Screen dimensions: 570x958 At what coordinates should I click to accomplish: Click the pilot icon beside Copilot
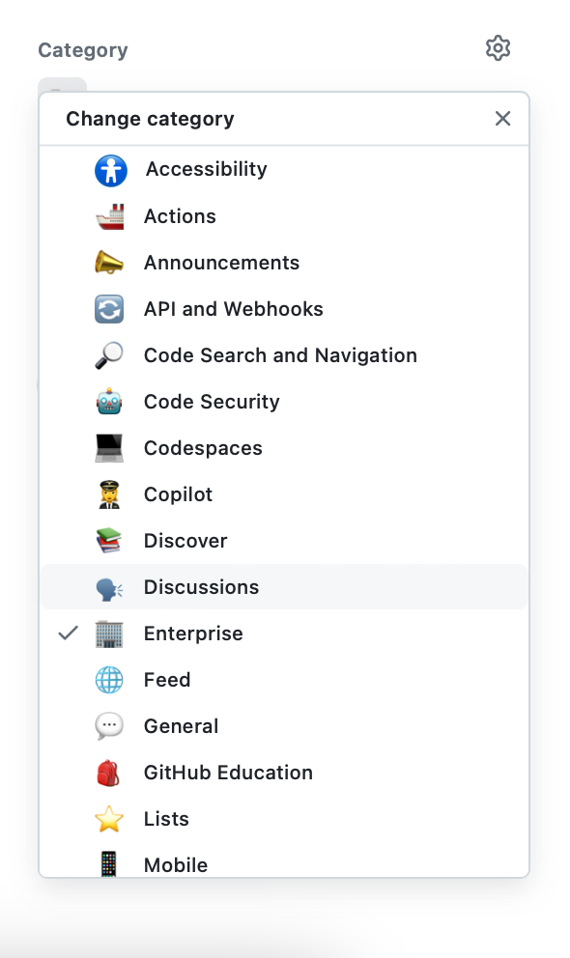click(x=109, y=493)
